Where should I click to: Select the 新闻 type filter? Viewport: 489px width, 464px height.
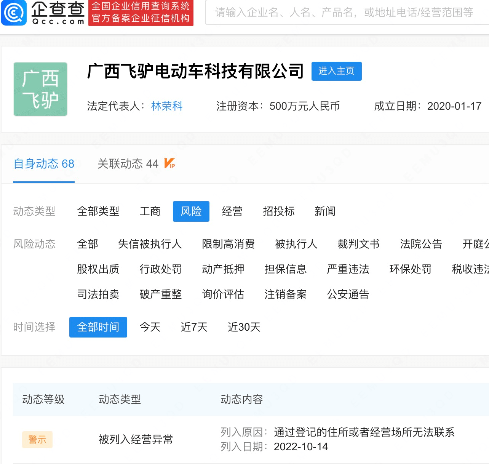coord(325,211)
